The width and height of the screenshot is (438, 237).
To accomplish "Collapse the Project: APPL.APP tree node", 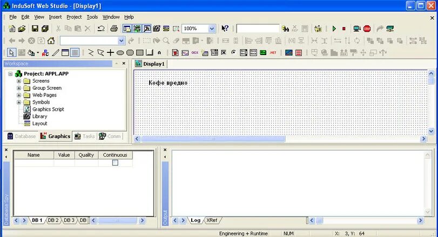I will (10, 74).
